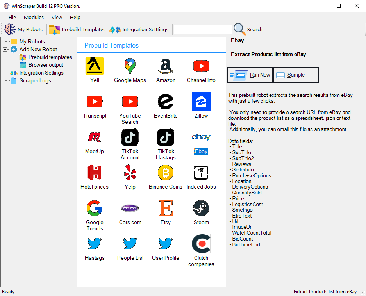Click the magnifier Search toolbar icon

pyautogui.click(x=239, y=29)
